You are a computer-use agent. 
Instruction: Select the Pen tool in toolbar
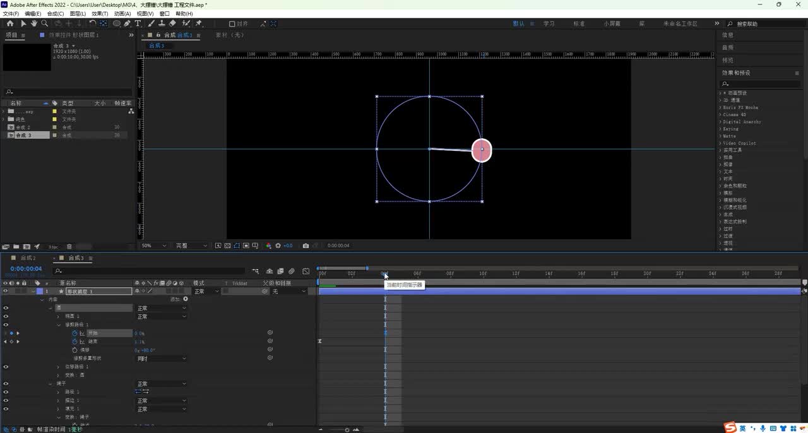[128, 23]
